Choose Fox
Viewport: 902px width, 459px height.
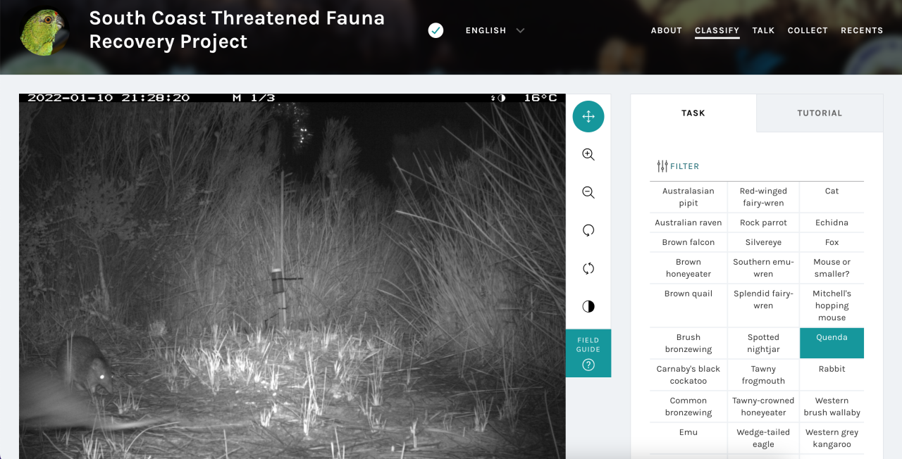(832, 242)
